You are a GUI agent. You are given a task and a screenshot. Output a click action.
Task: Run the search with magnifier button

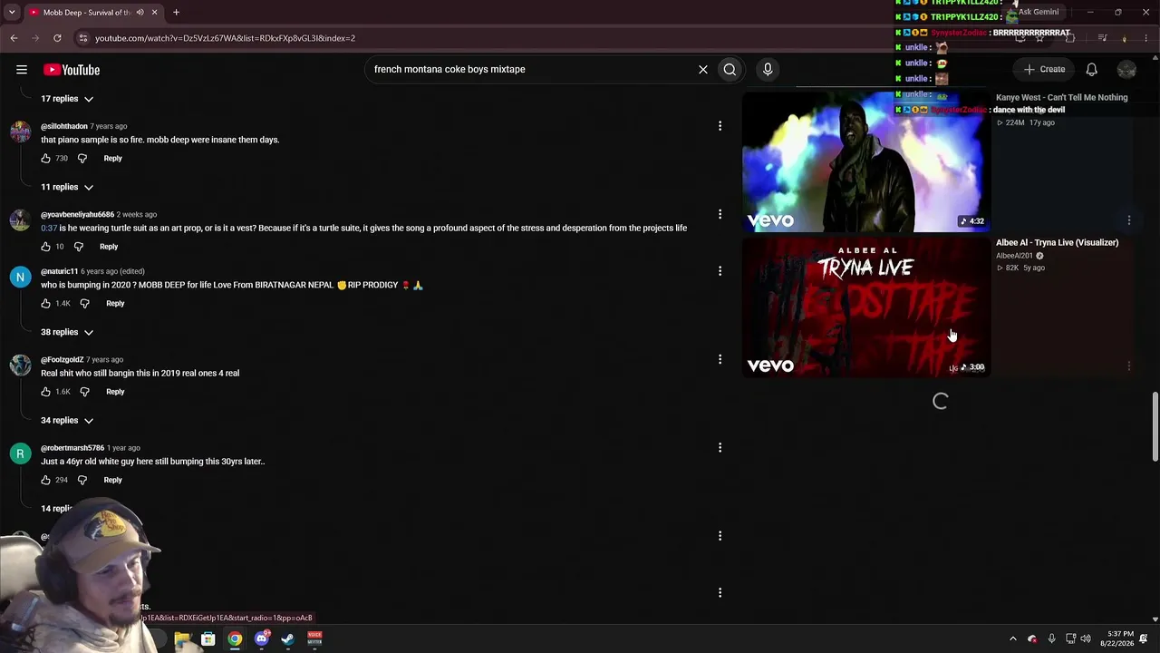(730, 69)
